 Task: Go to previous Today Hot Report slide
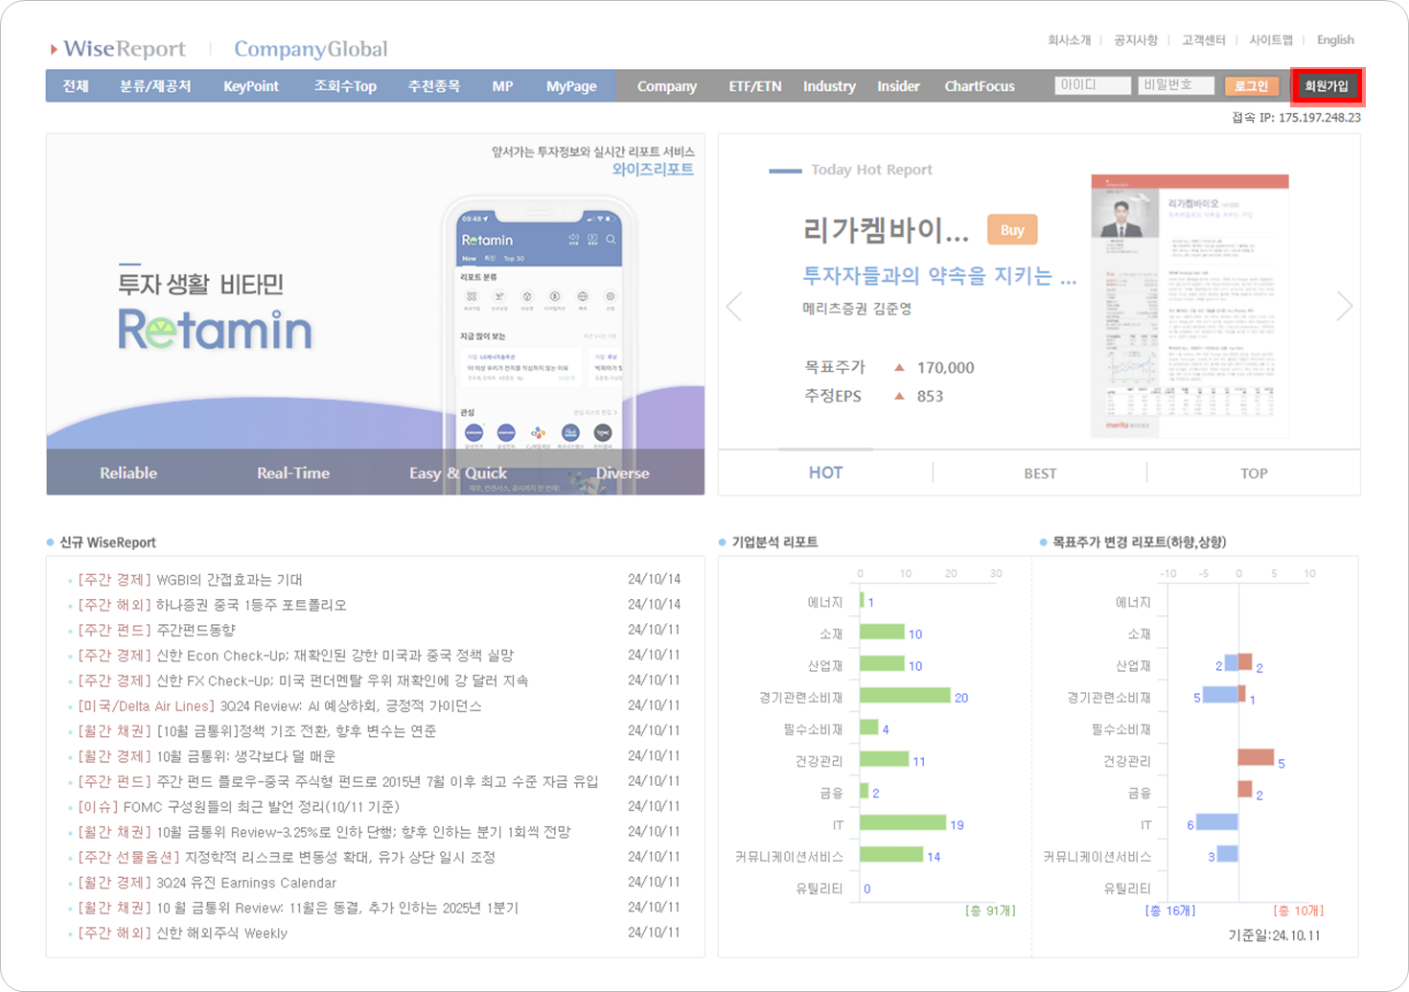[735, 307]
